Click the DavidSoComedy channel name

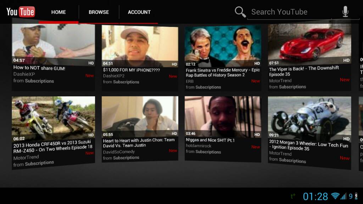[119, 152]
